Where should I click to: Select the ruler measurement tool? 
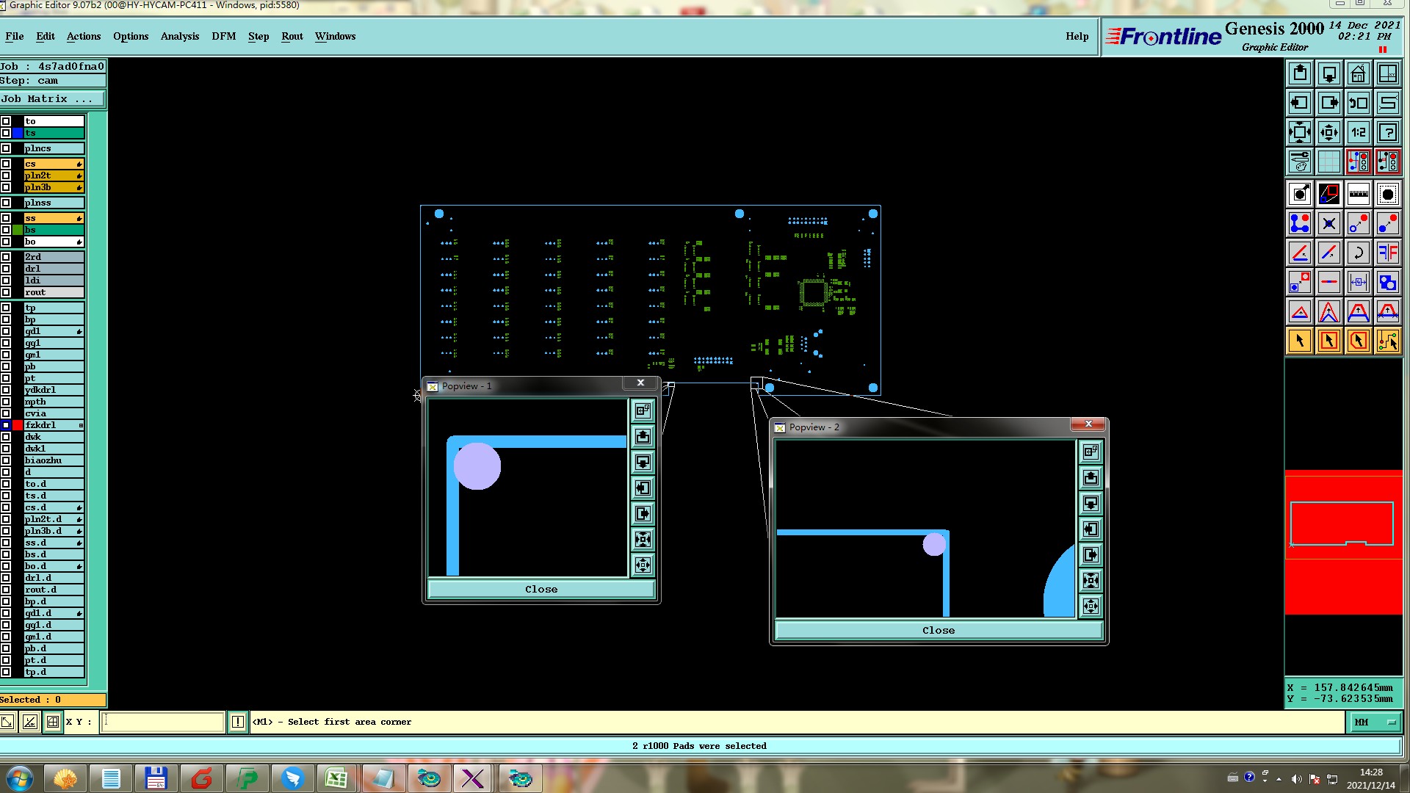point(1358,194)
